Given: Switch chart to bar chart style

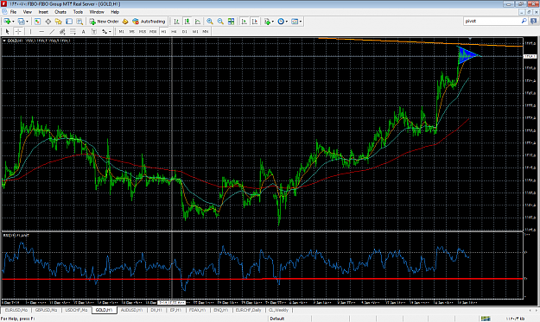Looking at the screenshot, I should click(x=176, y=22).
